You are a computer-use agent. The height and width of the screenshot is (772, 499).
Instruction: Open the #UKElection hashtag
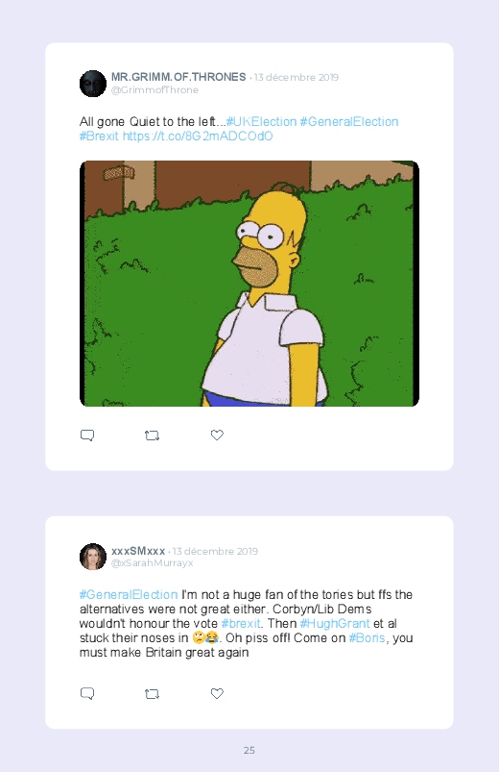[x=262, y=121]
